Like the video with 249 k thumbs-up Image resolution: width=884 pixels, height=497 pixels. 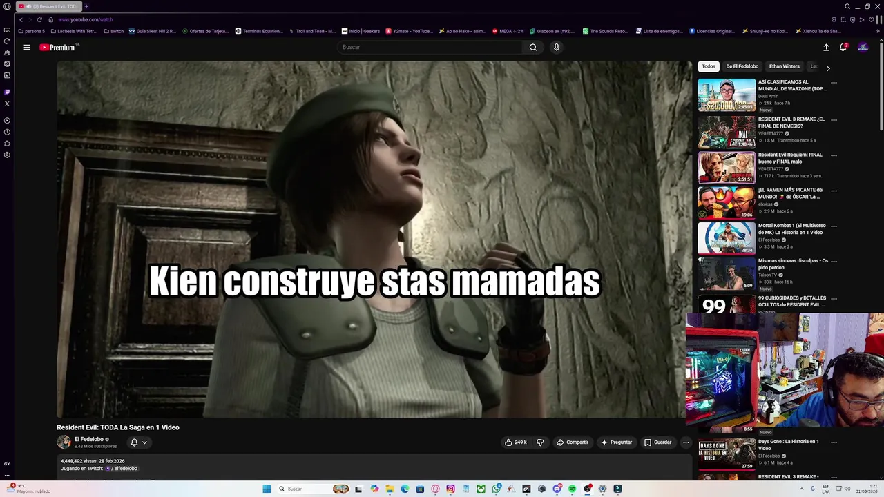(516, 442)
